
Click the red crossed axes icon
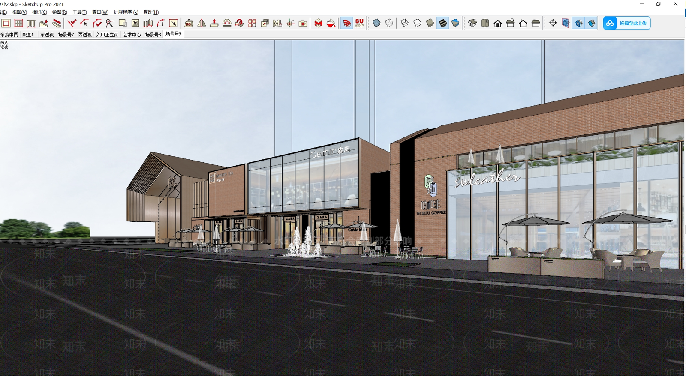point(290,23)
